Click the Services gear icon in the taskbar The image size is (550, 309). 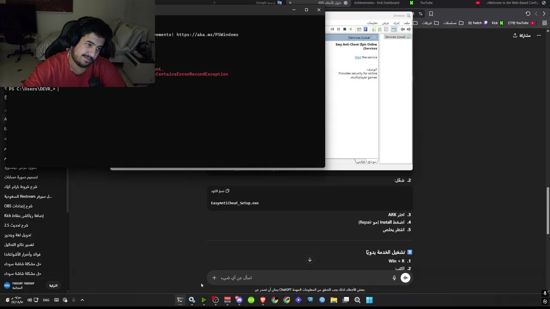pos(192,300)
